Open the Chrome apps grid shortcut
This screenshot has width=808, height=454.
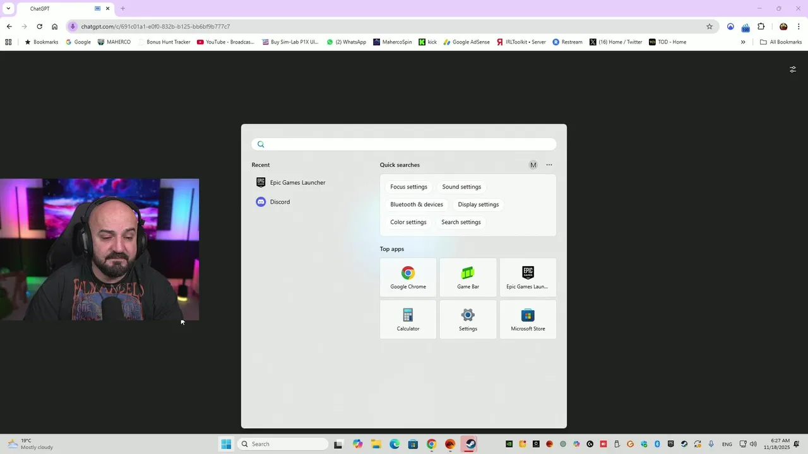(8, 42)
